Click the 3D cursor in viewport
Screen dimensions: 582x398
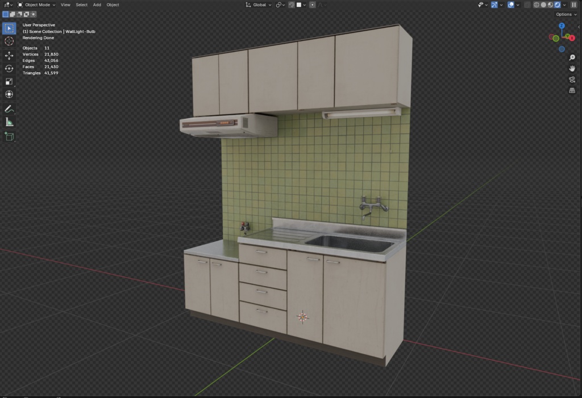(x=302, y=317)
